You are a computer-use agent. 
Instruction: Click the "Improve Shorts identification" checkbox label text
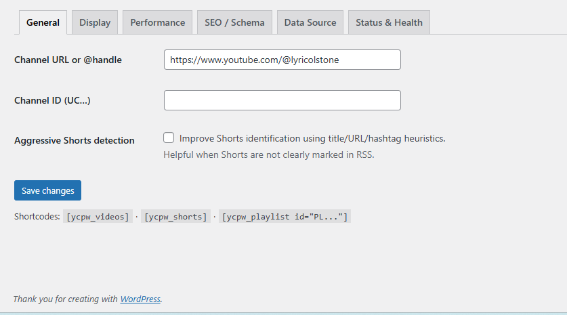point(312,138)
